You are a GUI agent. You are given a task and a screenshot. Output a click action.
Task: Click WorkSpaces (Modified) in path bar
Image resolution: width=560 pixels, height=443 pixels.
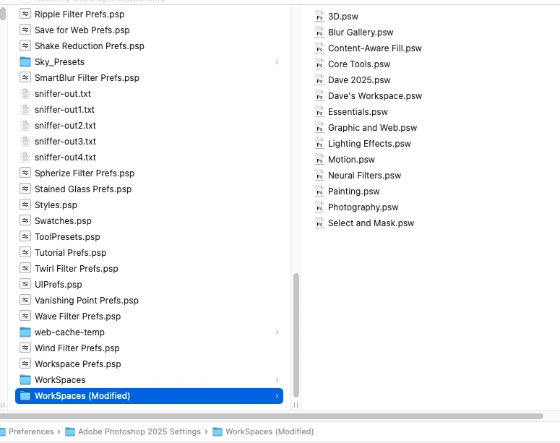[270, 431]
